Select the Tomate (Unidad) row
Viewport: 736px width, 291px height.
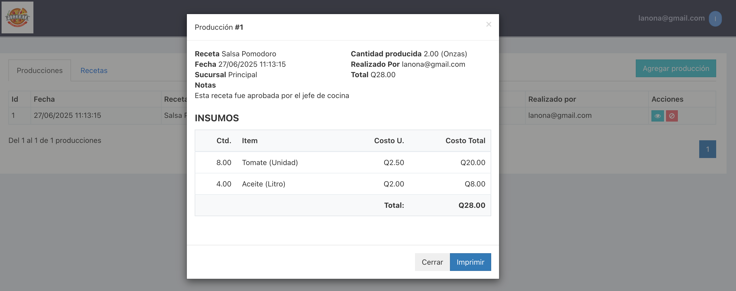click(x=343, y=162)
